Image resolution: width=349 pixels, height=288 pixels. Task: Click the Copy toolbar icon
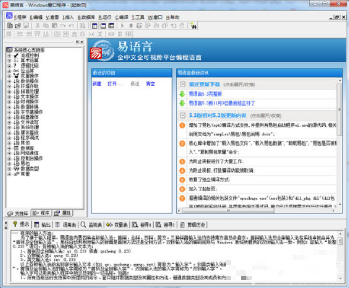click(46, 26)
